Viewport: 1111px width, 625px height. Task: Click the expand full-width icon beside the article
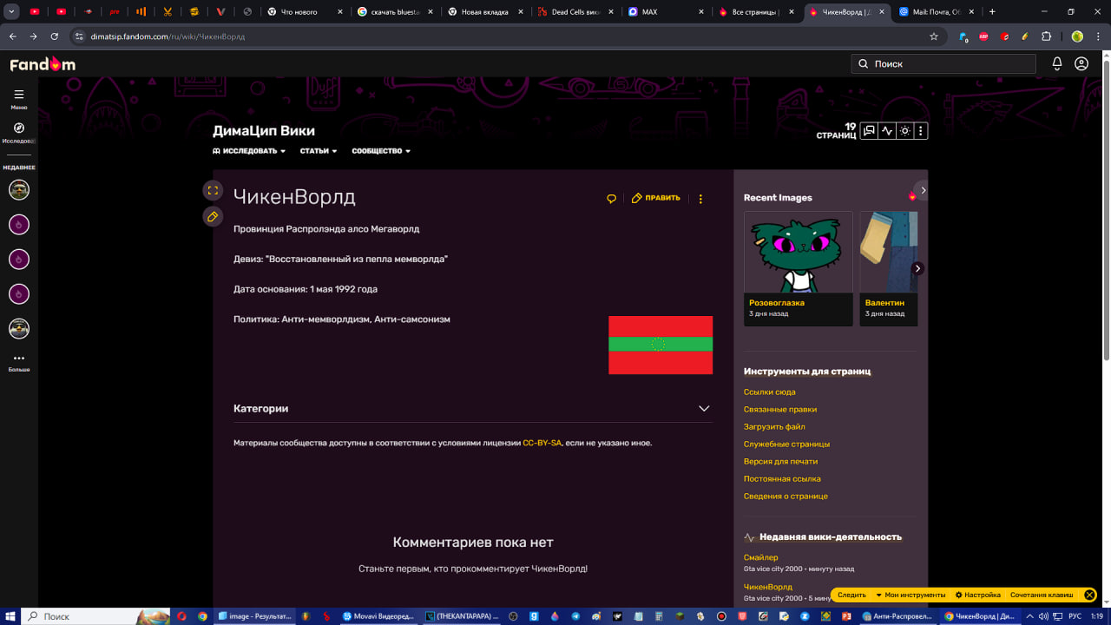tap(213, 191)
